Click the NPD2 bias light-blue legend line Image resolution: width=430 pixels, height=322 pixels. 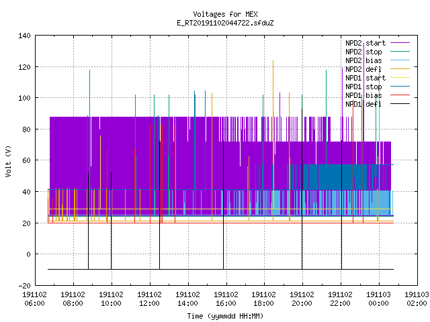pos(400,60)
